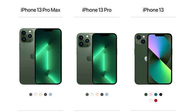This screenshot has height=112, width=188.
Task: Pick silver swatch under iPhone 13 Pro
Action: point(92,95)
